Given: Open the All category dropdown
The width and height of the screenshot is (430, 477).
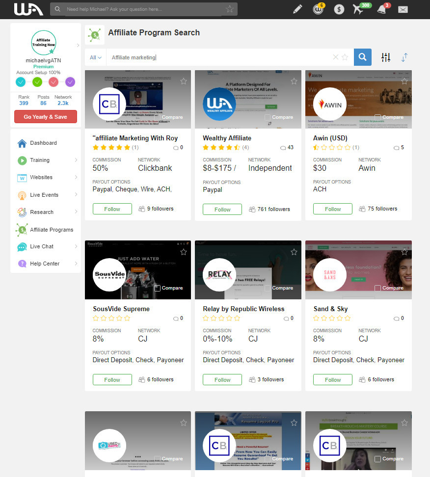Looking at the screenshot, I should pyautogui.click(x=96, y=57).
